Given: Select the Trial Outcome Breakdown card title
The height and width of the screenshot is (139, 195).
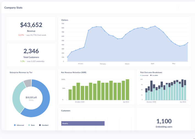Looking at the screenshot, I should (151, 73).
